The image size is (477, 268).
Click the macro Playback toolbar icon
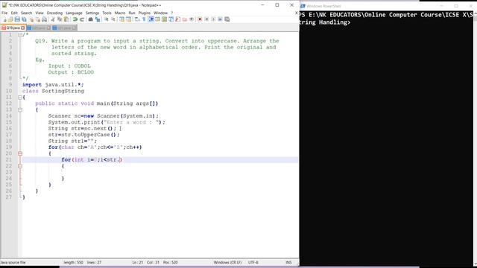213,19
